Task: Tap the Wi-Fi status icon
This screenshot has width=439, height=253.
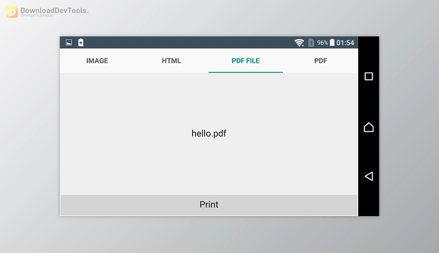Action: point(299,43)
